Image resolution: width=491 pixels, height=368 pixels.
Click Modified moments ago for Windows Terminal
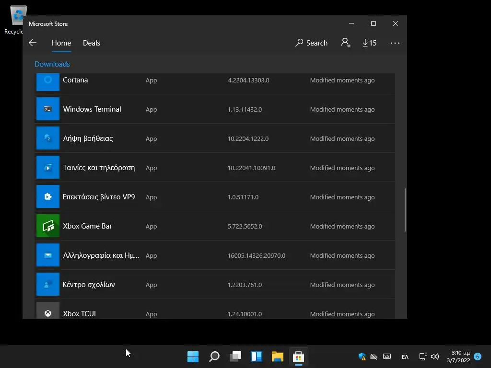[342, 110]
